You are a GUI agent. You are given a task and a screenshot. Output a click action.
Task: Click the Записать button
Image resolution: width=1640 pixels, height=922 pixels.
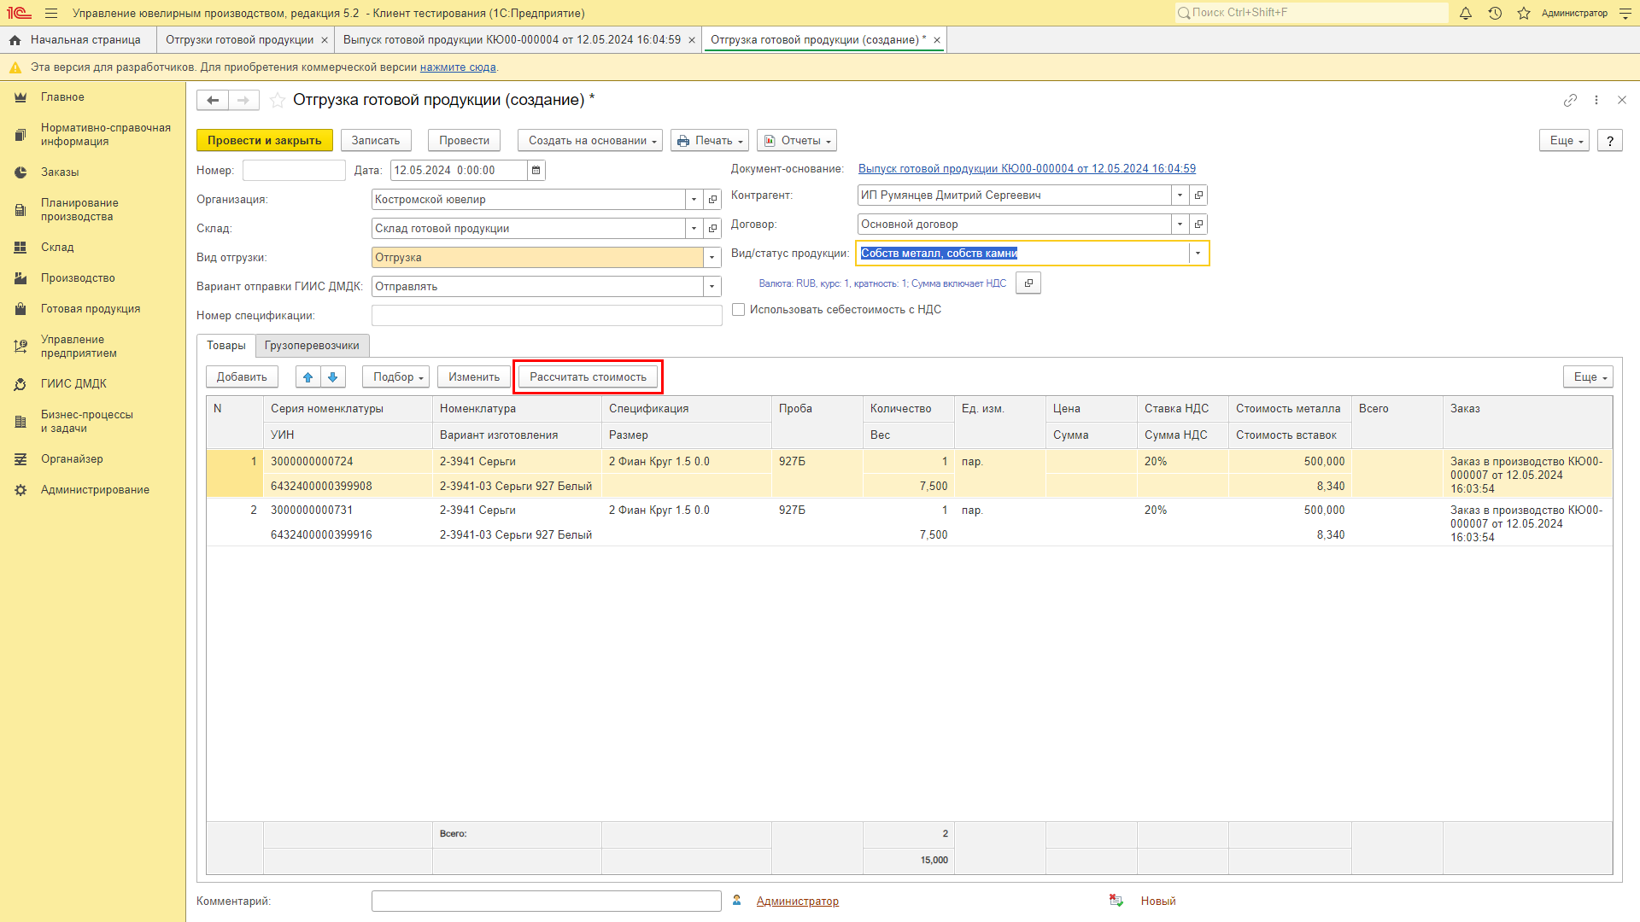coord(376,140)
